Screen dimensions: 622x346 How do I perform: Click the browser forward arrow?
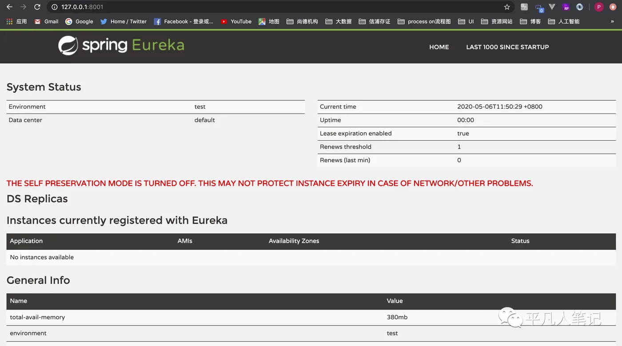click(24, 7)
